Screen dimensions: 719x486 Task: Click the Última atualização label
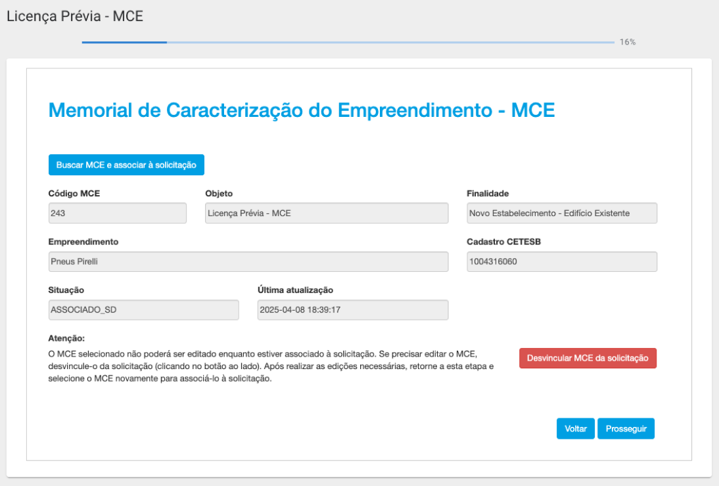coord(295,290)
